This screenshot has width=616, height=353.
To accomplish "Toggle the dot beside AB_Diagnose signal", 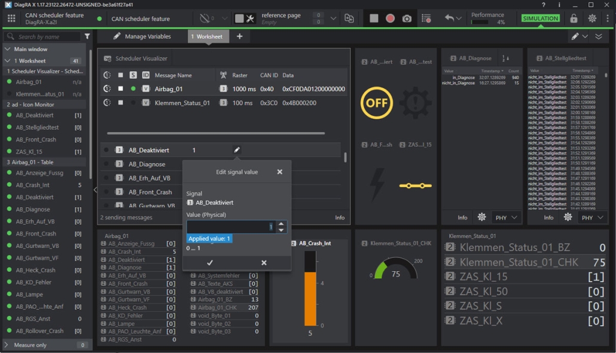I will click(x=106, y=164).
